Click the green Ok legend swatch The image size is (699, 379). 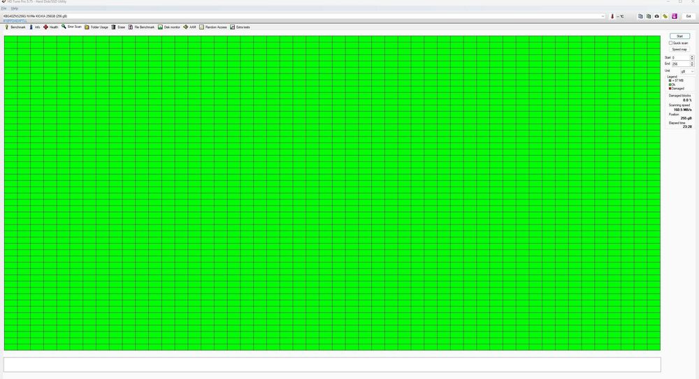(x=670, y=85)
